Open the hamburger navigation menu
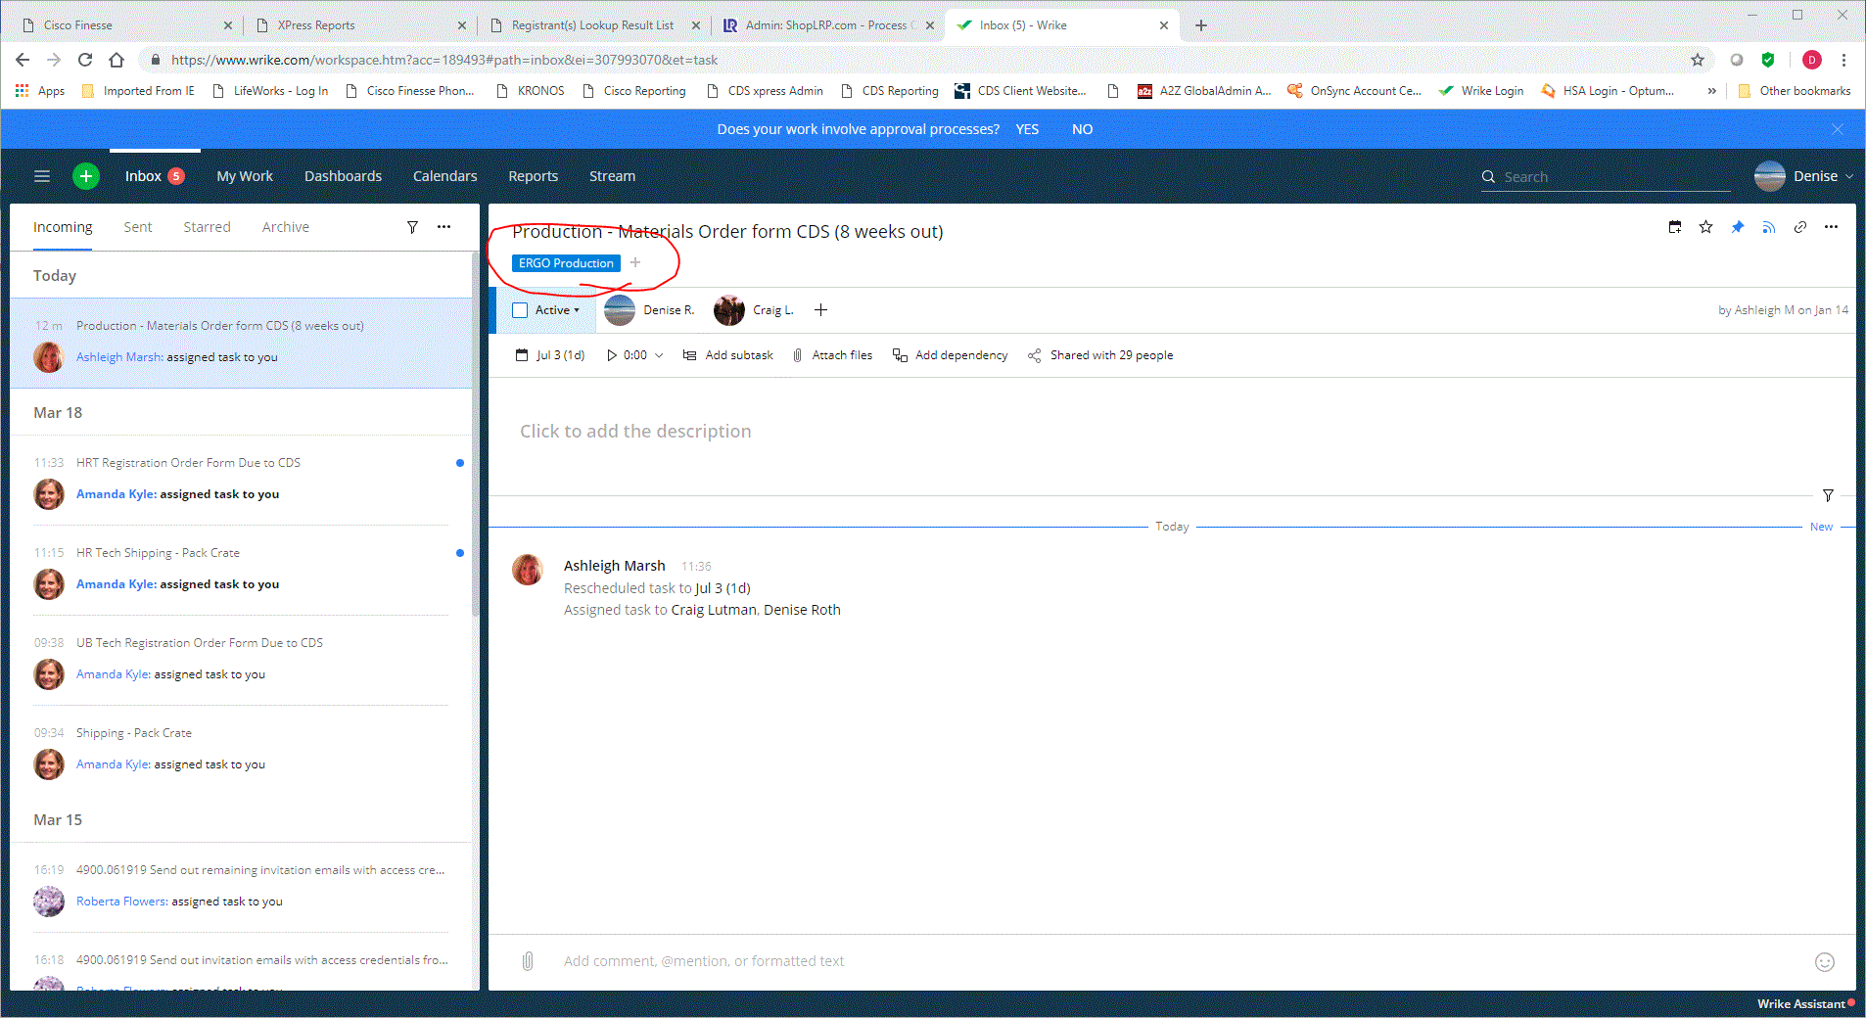The image size is (1866, 1018). pos(42,176)
